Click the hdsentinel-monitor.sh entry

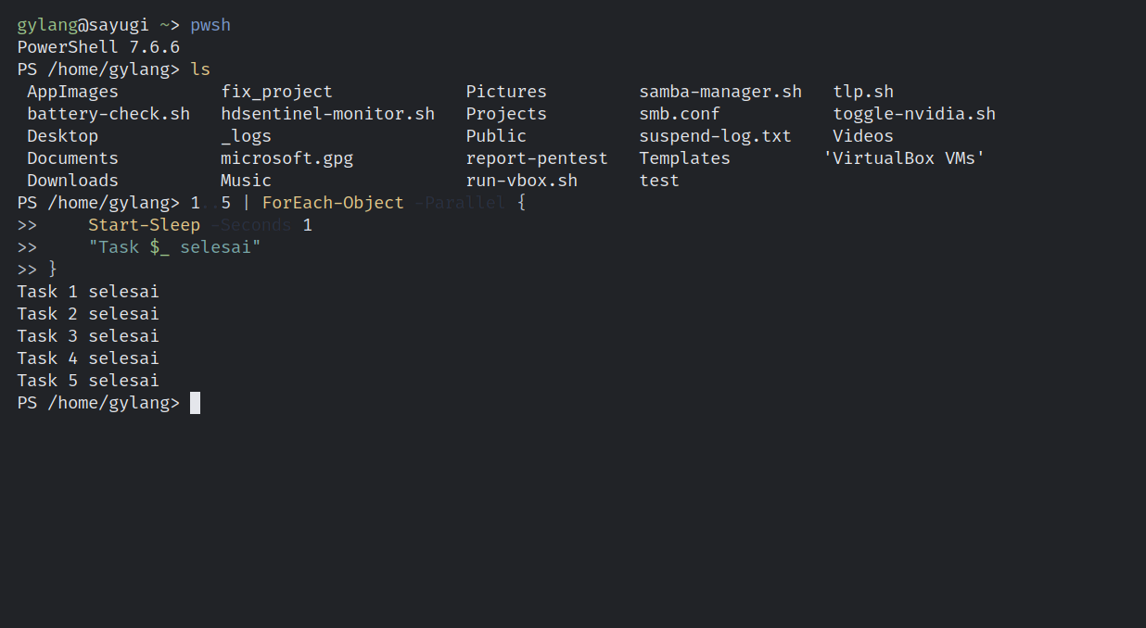(x=327, y=114)
